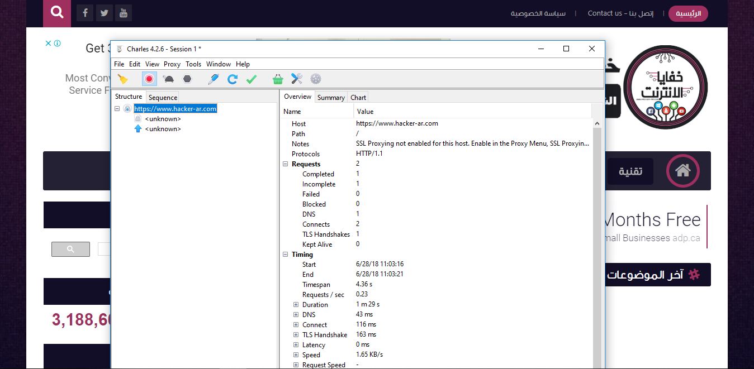The height and width of the screenshot is (369, 754).
Task: Click the green basket icon
Action: pyautogui.click(x=278, y=79)
